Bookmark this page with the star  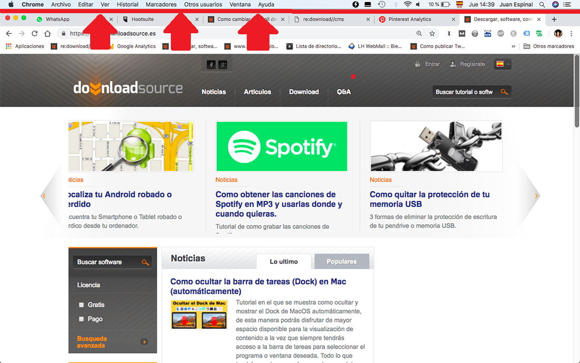432,33
